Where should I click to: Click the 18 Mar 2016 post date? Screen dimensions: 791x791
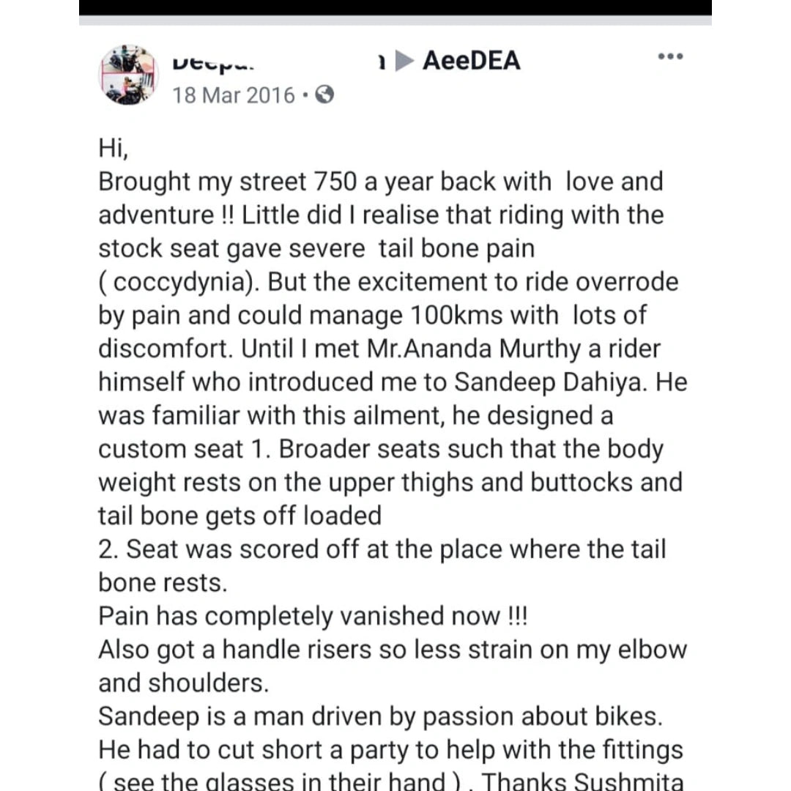(x=234, y=96)
